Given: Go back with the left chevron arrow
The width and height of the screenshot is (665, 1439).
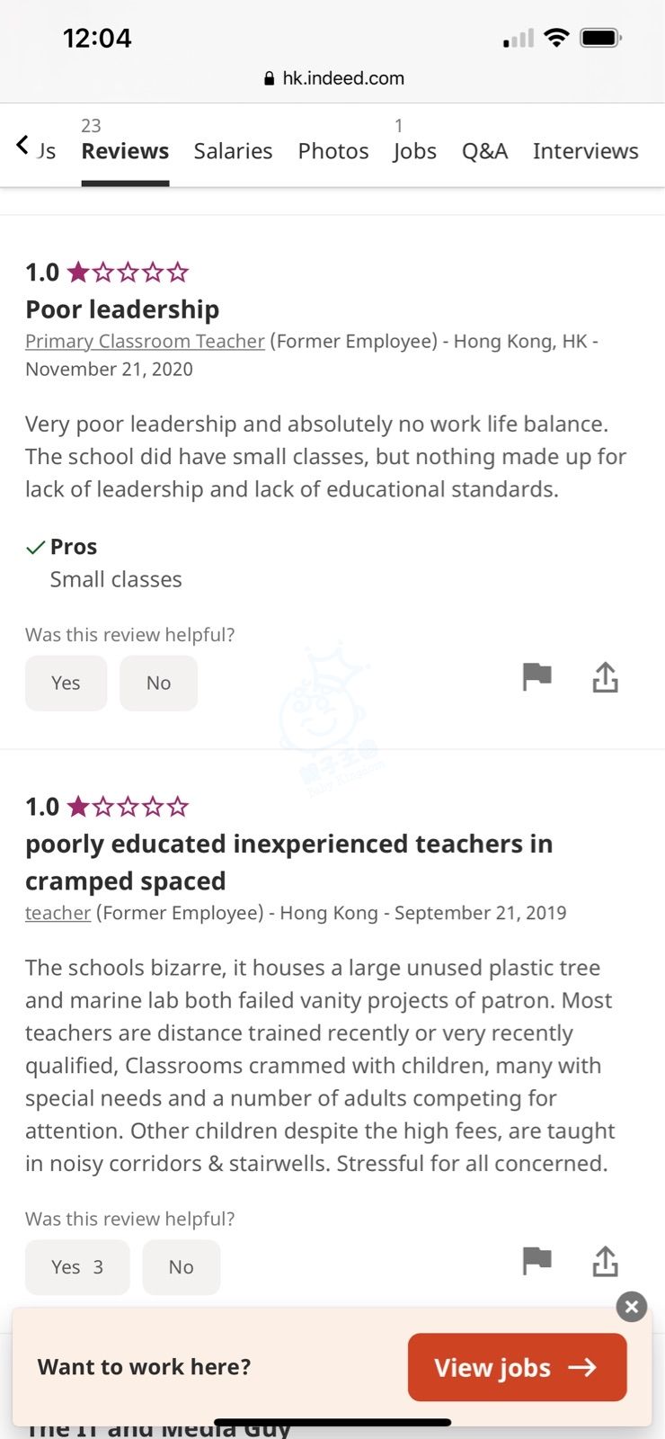Looking at the screenshot, I should click(22, 145).
